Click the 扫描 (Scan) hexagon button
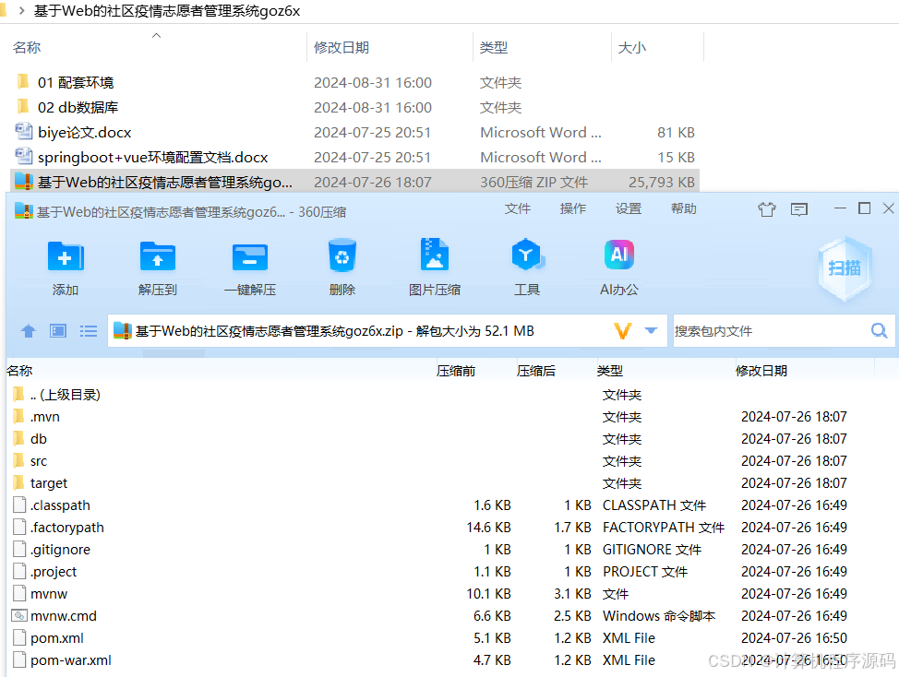Image resolution: width=899 pixels, height=677 pixels. tap(845, 268)
